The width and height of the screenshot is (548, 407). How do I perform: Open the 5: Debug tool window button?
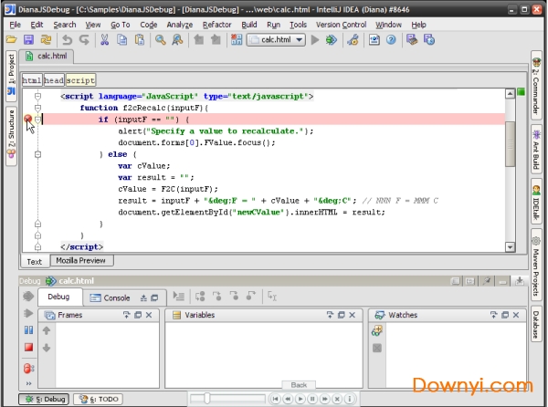point(44,399)
